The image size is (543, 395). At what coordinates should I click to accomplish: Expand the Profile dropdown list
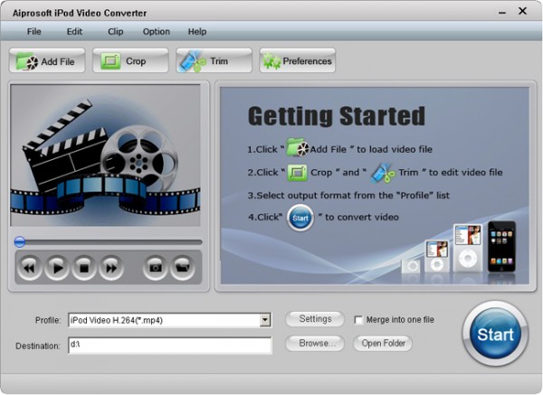265,320
